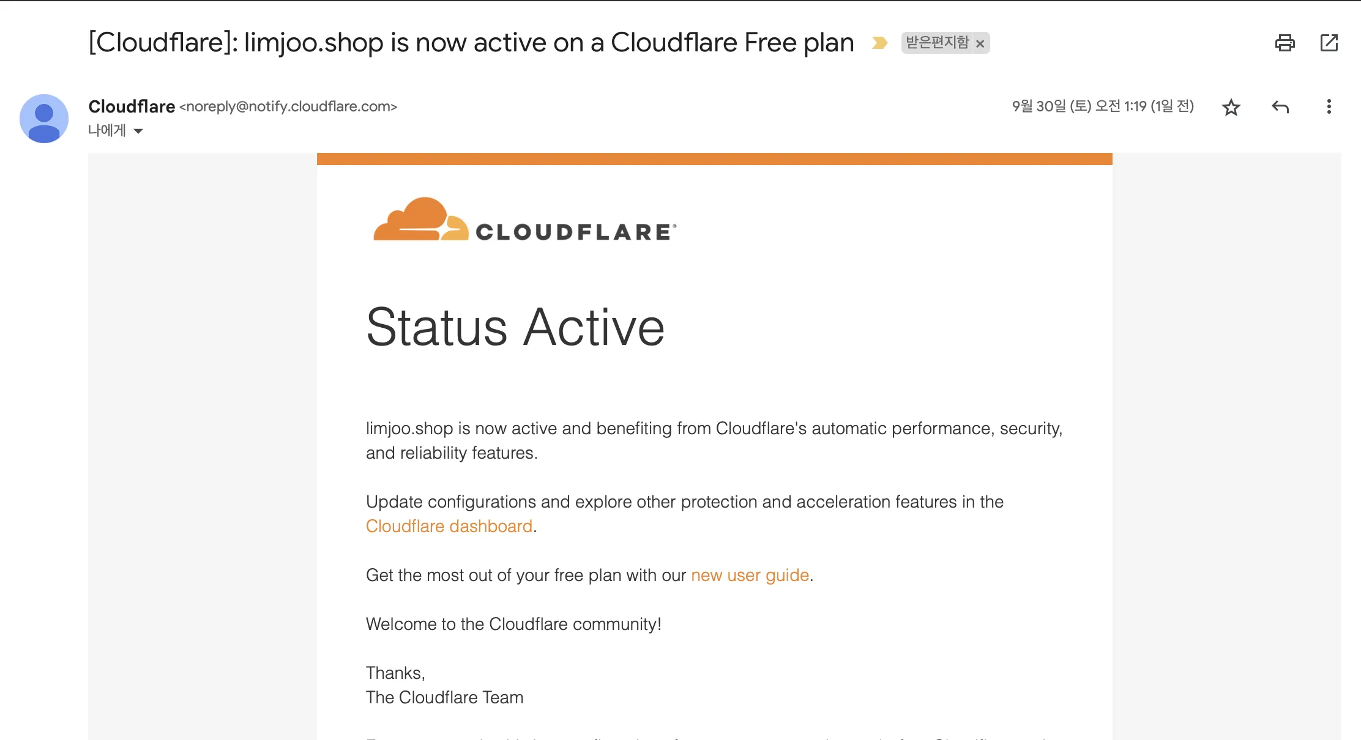
Task: Remove the 받은편지함 label with its X
Action: 980,43
